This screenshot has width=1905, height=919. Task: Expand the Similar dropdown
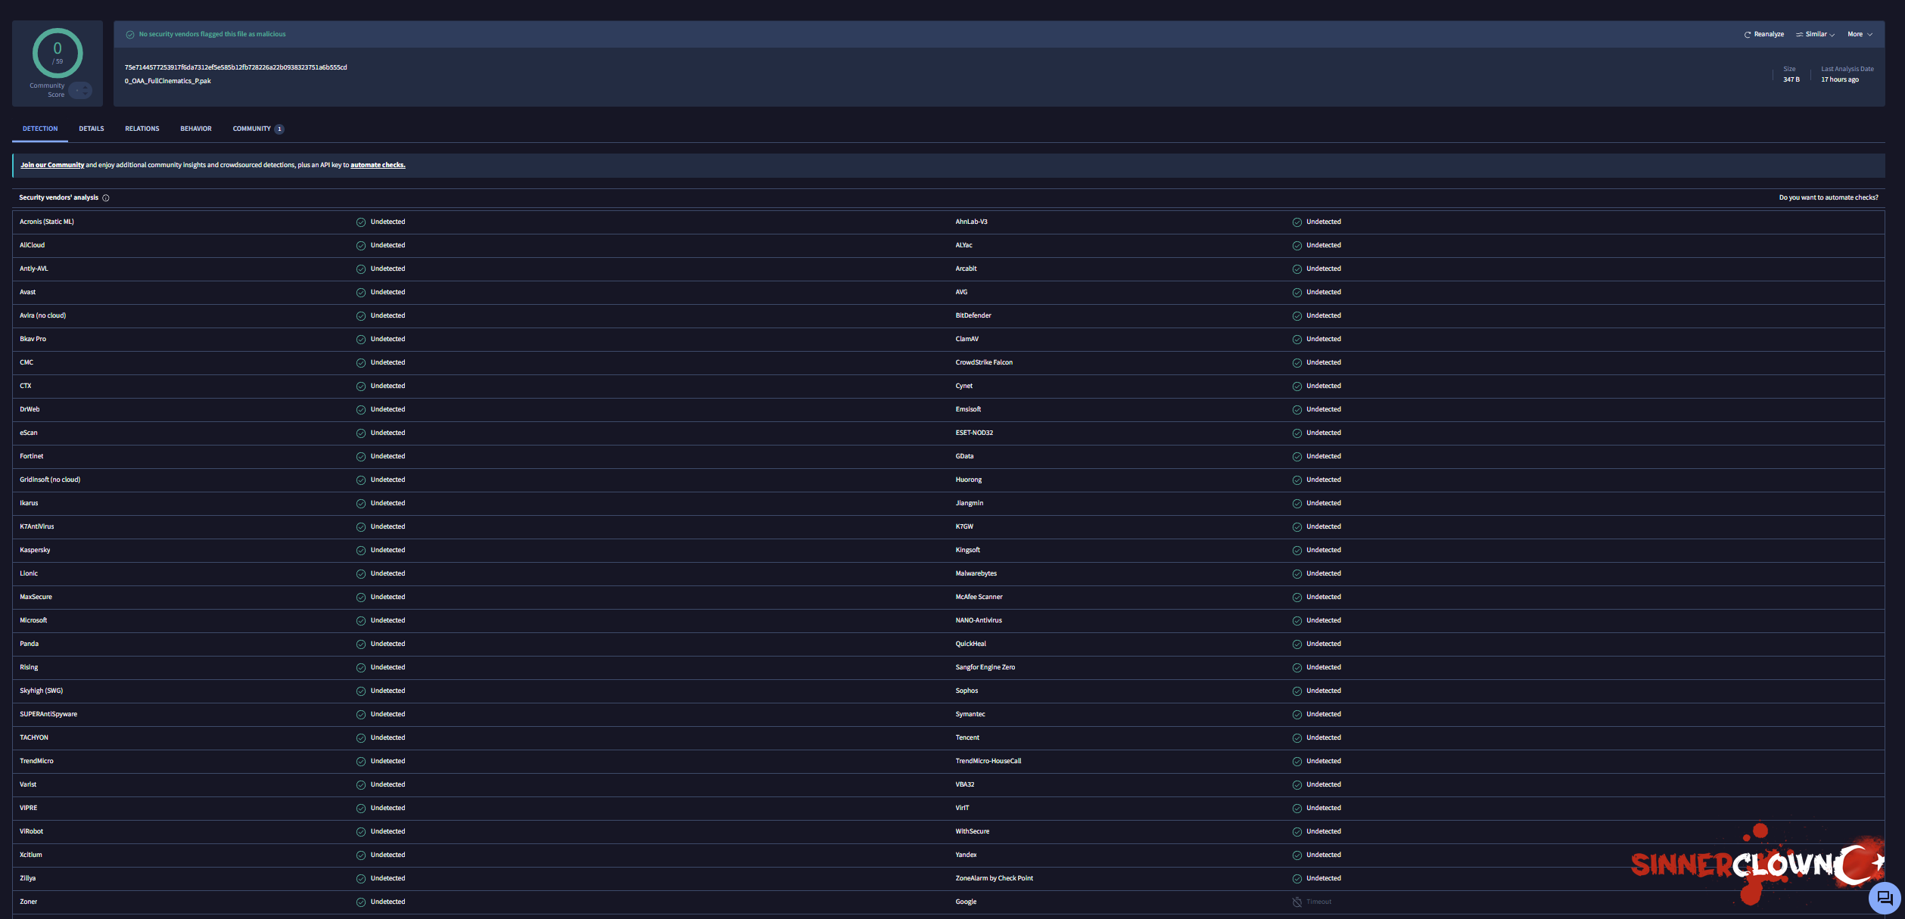[1816, 34]
